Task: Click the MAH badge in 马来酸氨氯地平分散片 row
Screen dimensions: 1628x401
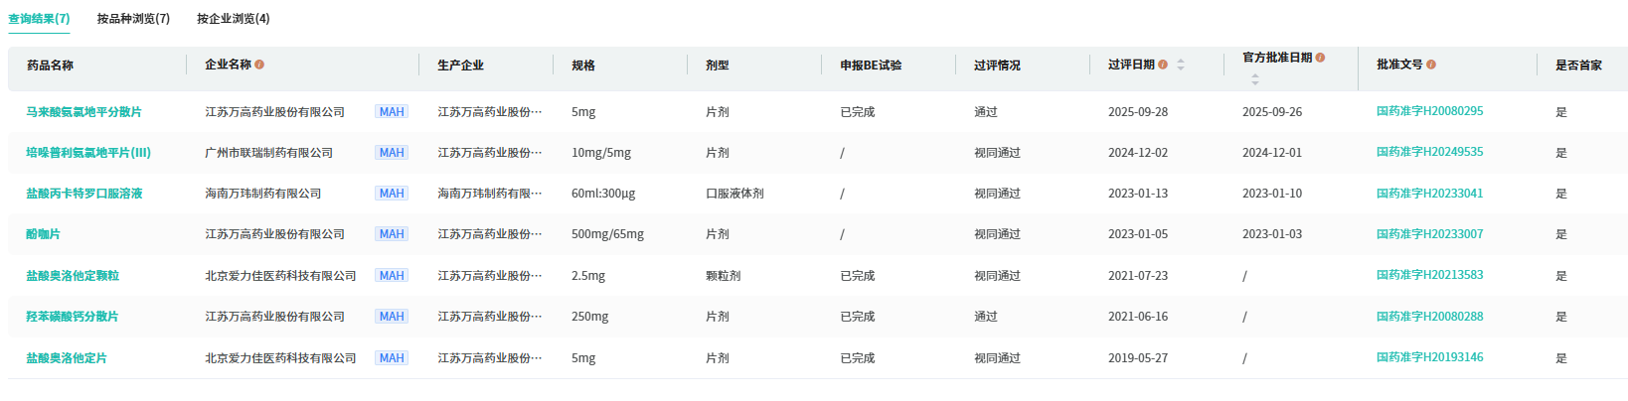Action: pos(392,112)
